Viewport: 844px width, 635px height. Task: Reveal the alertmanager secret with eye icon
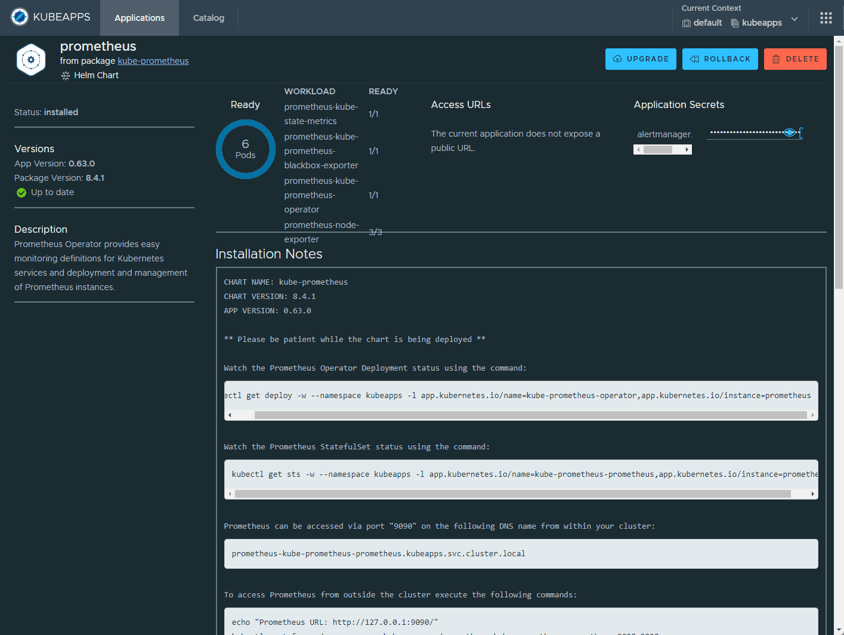[x=790, y=132]
